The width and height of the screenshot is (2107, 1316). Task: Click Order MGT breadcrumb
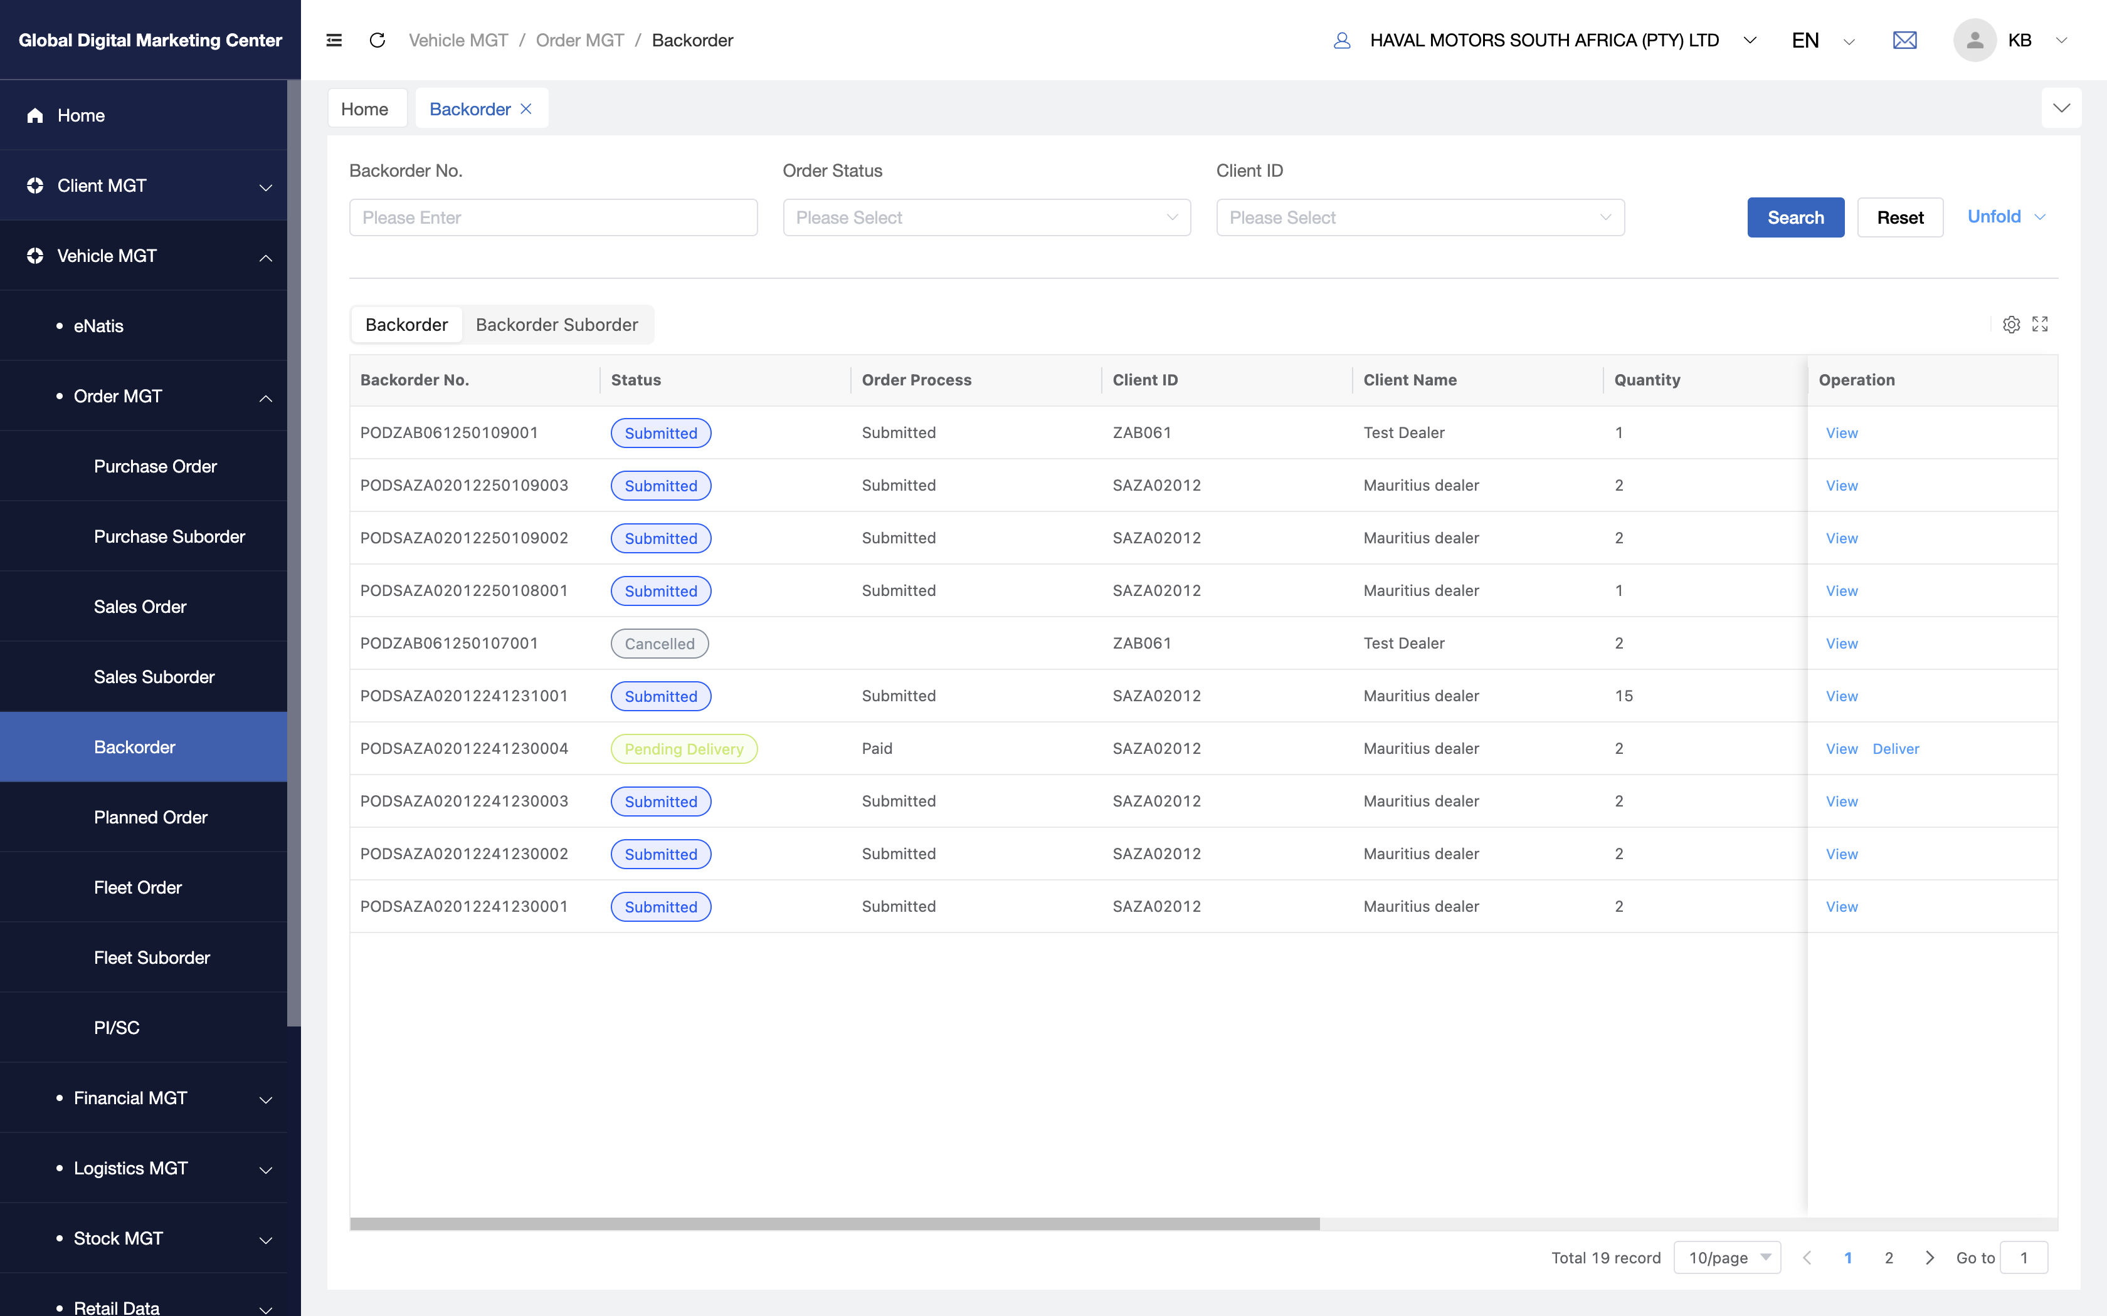point(580,40)
